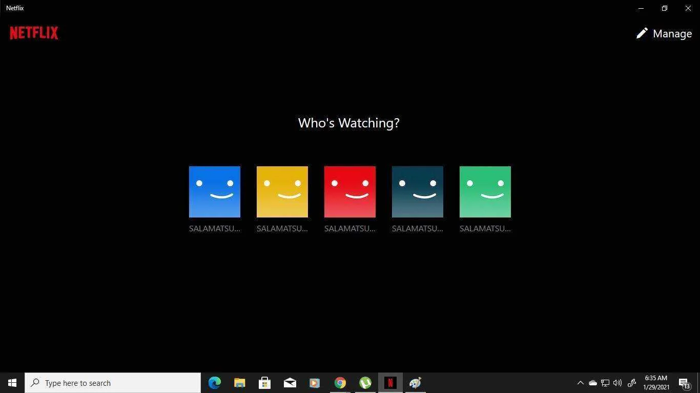Show hidden system tray icons
Screen dimensions: 700x393
tap(581, 383)
